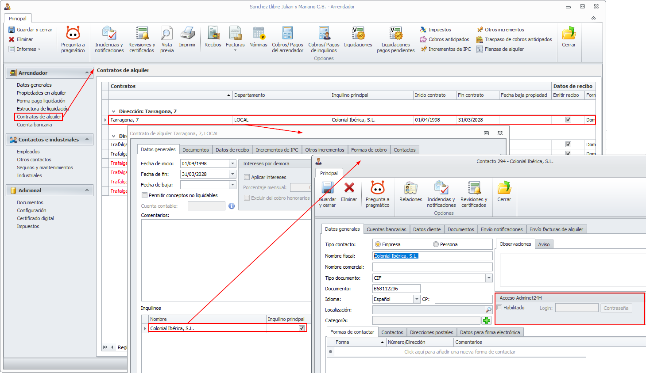The image size is (646, 373).
Task: Open Fecha de fin date dropdown
Action: pyautogui.click(x=232, y=174)
